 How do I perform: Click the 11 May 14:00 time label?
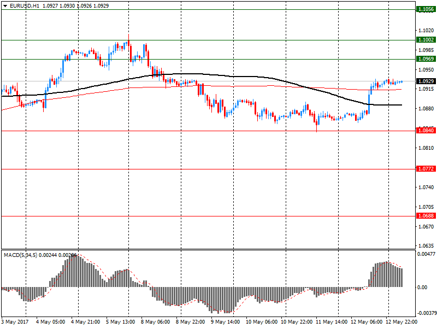(332, 322)
